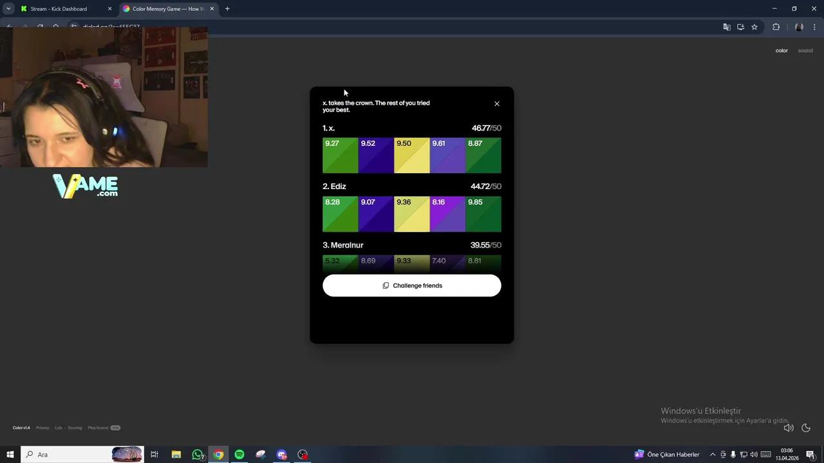The image size is (824, 463).
Task: Click Ediz's 9.36 yellow swatch
Action: point(412,214)
